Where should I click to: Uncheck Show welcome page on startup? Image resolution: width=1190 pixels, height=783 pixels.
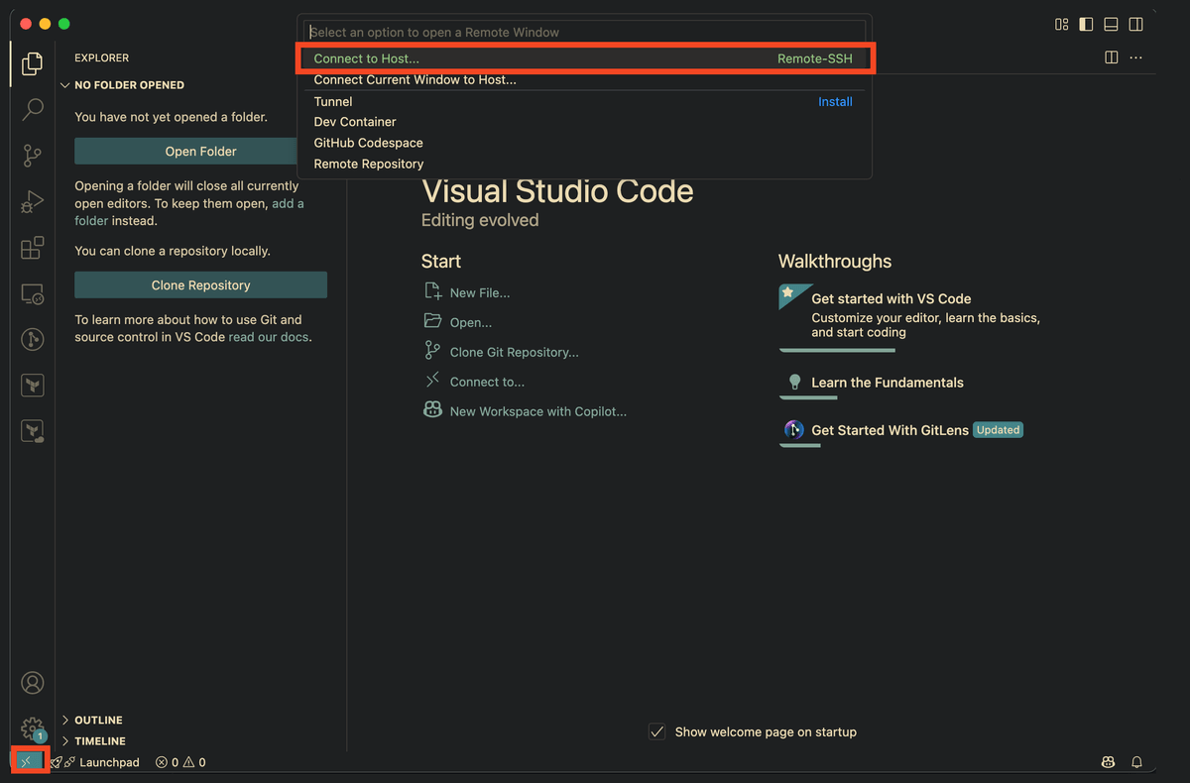[x=656, y=731]
